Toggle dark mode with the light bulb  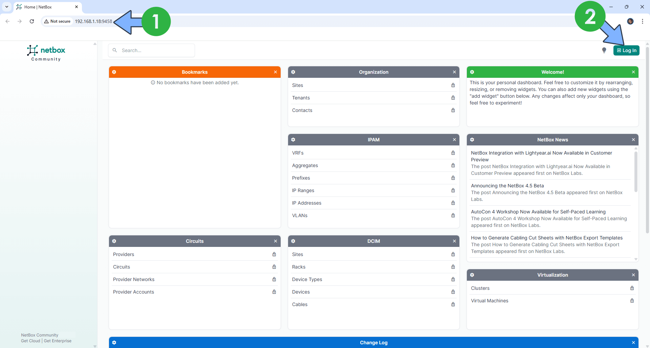605,50
